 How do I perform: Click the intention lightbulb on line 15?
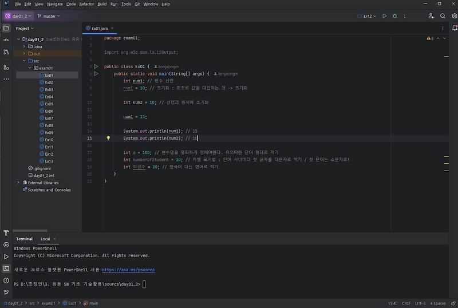click(x=108, y=138)
